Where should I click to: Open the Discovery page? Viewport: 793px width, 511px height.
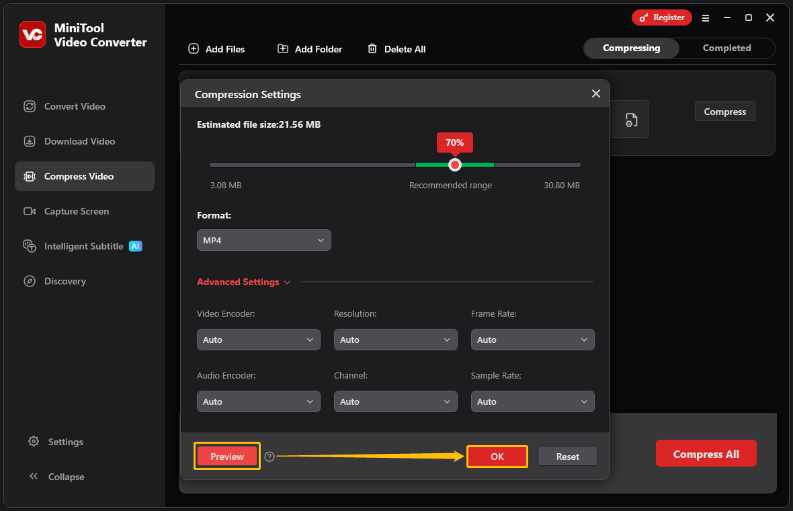65,281
